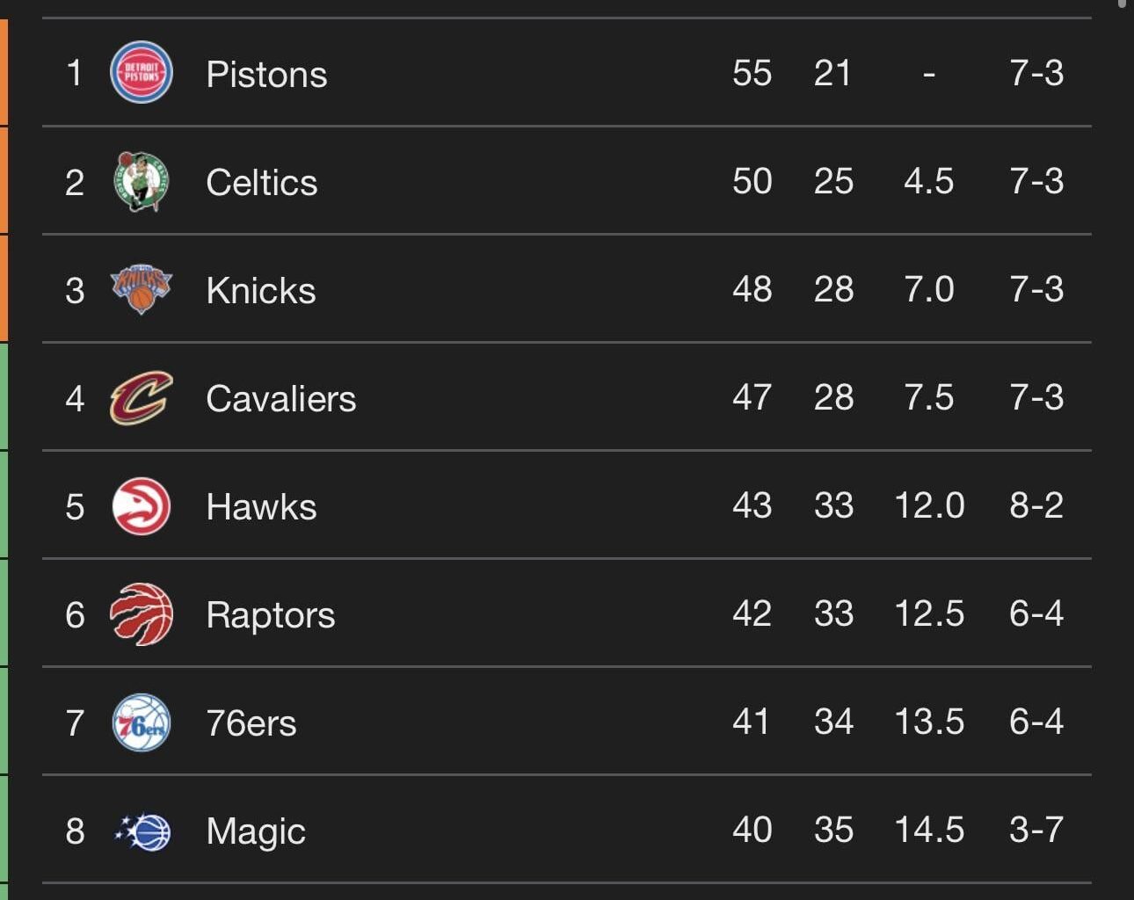Click the Celtics games-back value 4.5
Image resolution: width=1134 pixels, height=900 pixels.
coord(930,181)
